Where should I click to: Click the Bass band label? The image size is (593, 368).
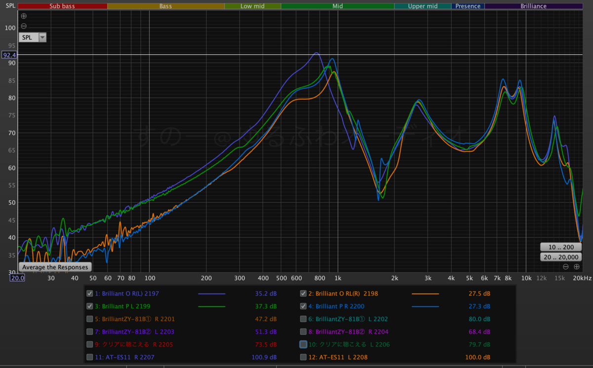[x=166, y=6]
